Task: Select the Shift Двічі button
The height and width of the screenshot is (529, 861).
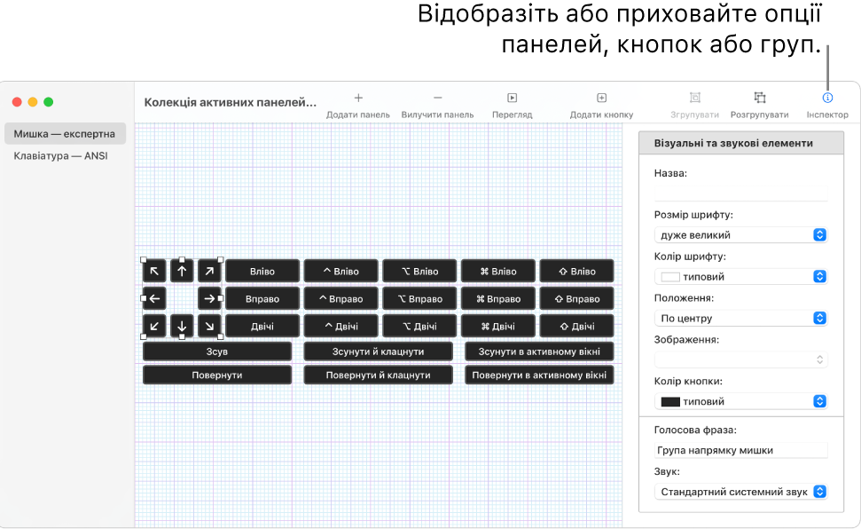Action: click(576, 326)
